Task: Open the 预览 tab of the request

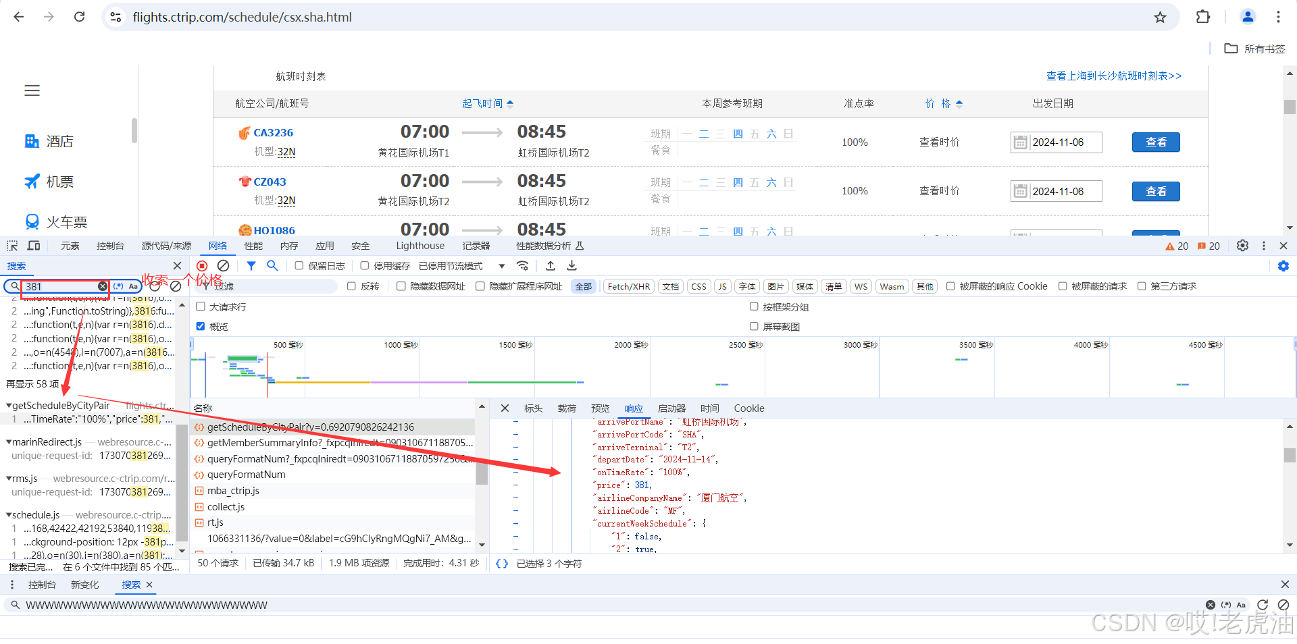Action: pos(600,408)
